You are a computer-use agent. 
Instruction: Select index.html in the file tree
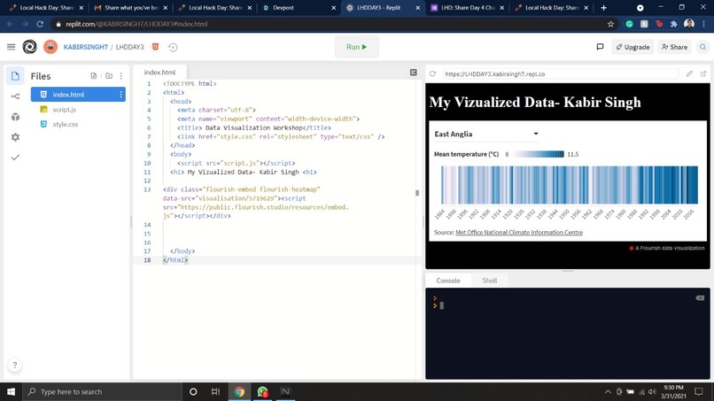pos(78,95)
